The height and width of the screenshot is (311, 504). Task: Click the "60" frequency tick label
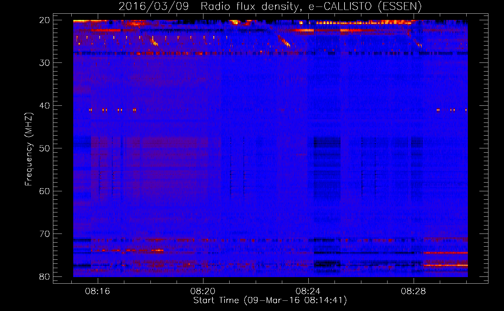[x=45, y=191]
